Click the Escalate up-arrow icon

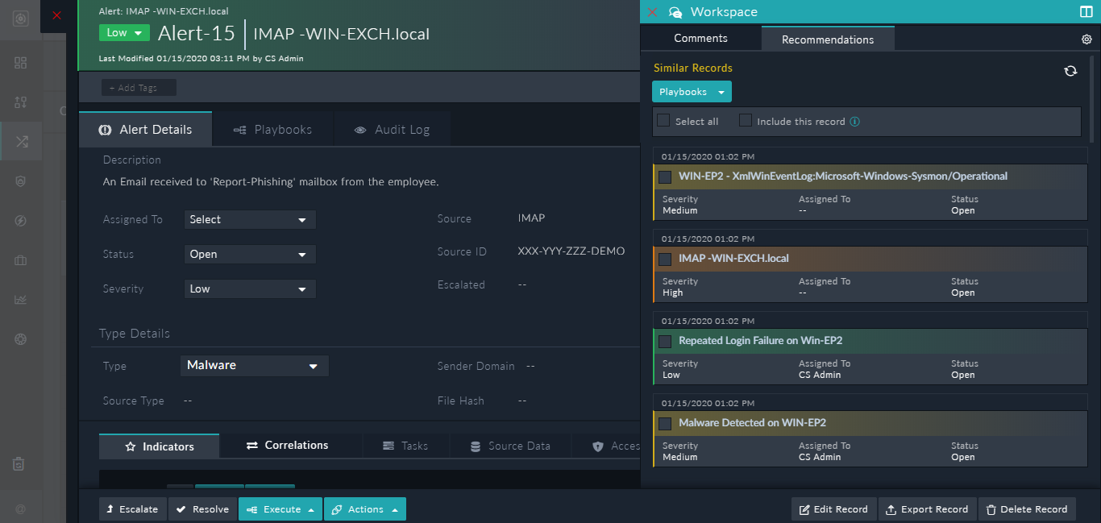click(x=111, y=509)
